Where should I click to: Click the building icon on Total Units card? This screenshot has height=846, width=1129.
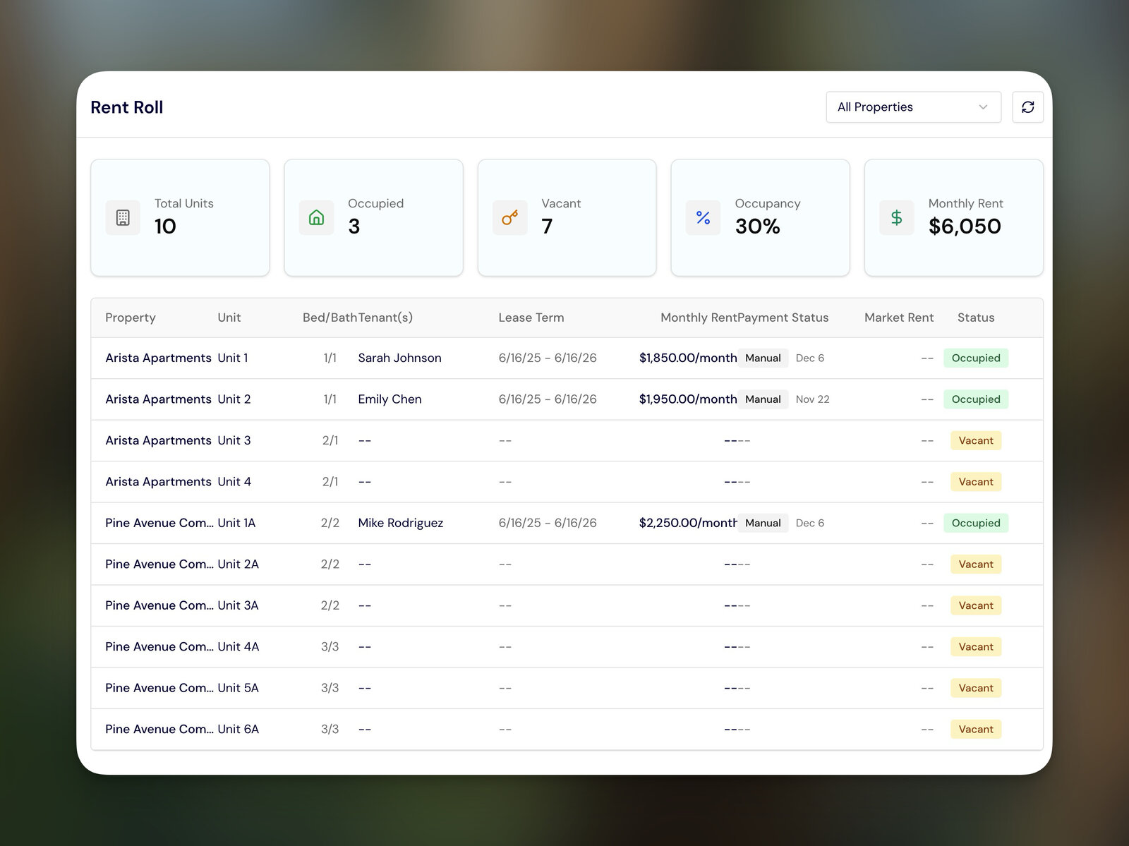123,217
